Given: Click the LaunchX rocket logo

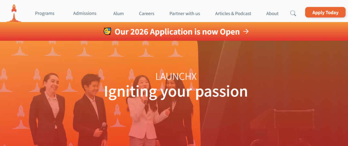Looking at the screenshot, I should coord(14,13).
